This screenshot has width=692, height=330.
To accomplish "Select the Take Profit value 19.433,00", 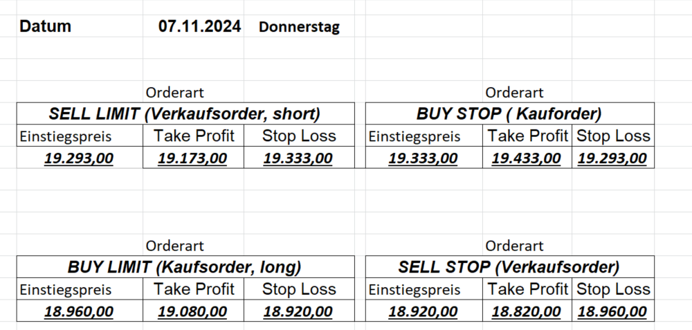I will [x=526, y=158].
